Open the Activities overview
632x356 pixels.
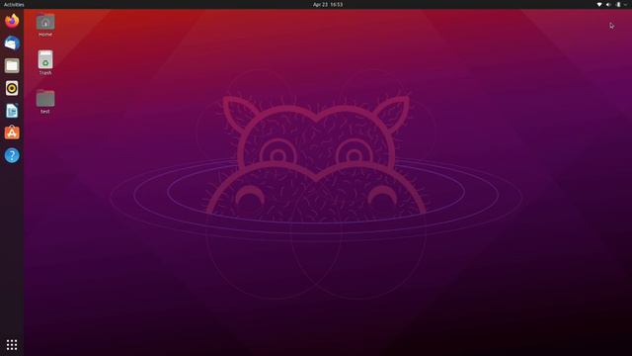[14, 4]
